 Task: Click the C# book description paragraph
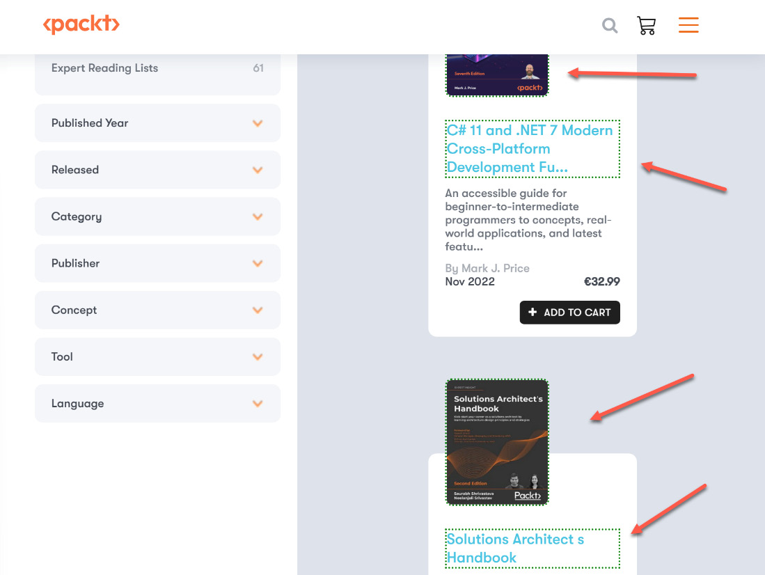[528, 220]
